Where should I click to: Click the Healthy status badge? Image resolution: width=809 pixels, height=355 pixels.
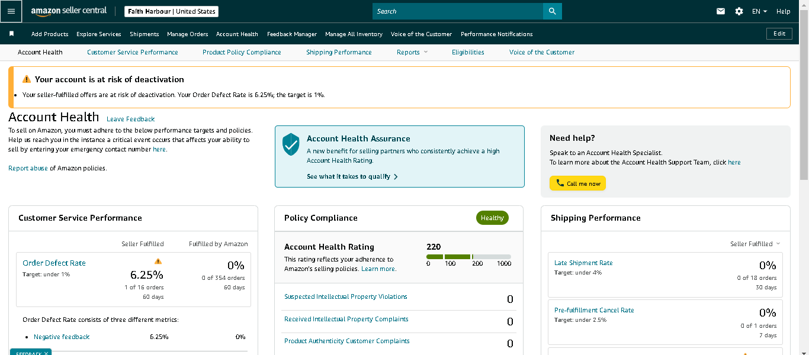click(492, 218)
